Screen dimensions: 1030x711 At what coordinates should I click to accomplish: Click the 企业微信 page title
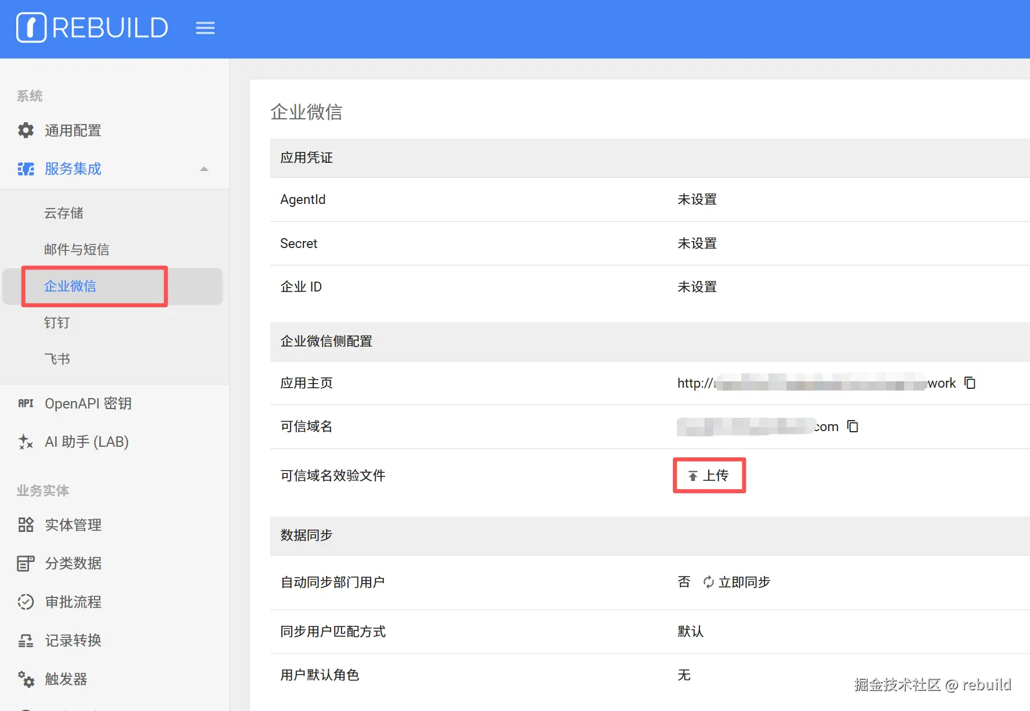pyautogui.click(x=306, y=112)
